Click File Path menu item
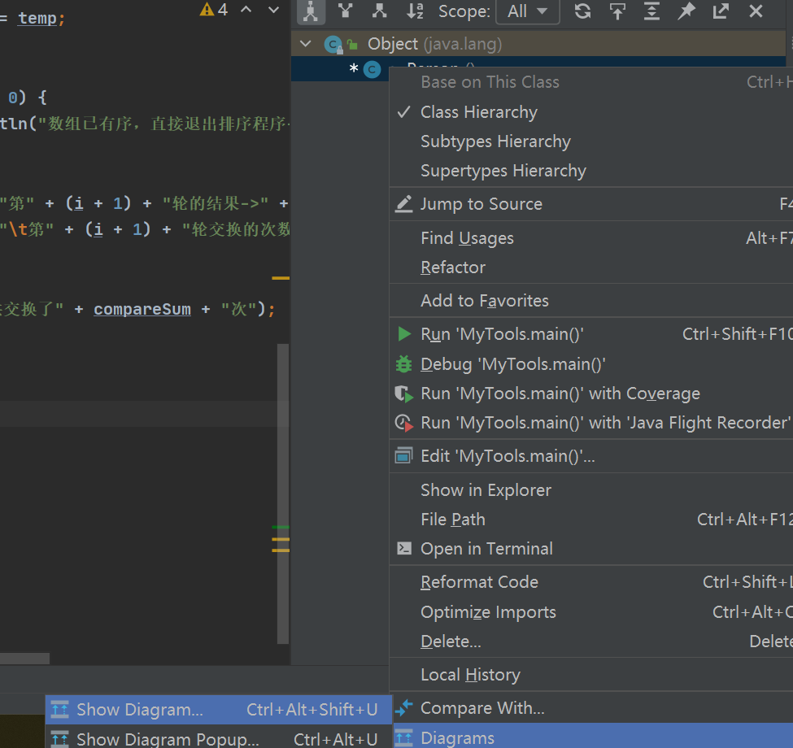The height and width of the screenshot is (748, 793). click(591, 519)
